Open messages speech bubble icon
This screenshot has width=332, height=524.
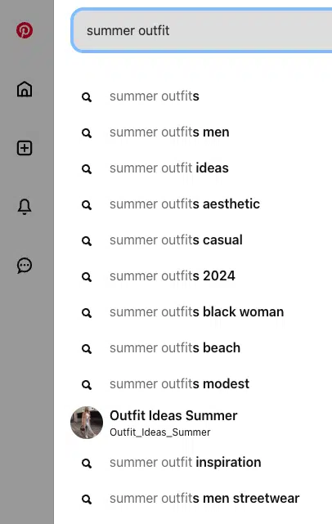click(x=25, y=266)
